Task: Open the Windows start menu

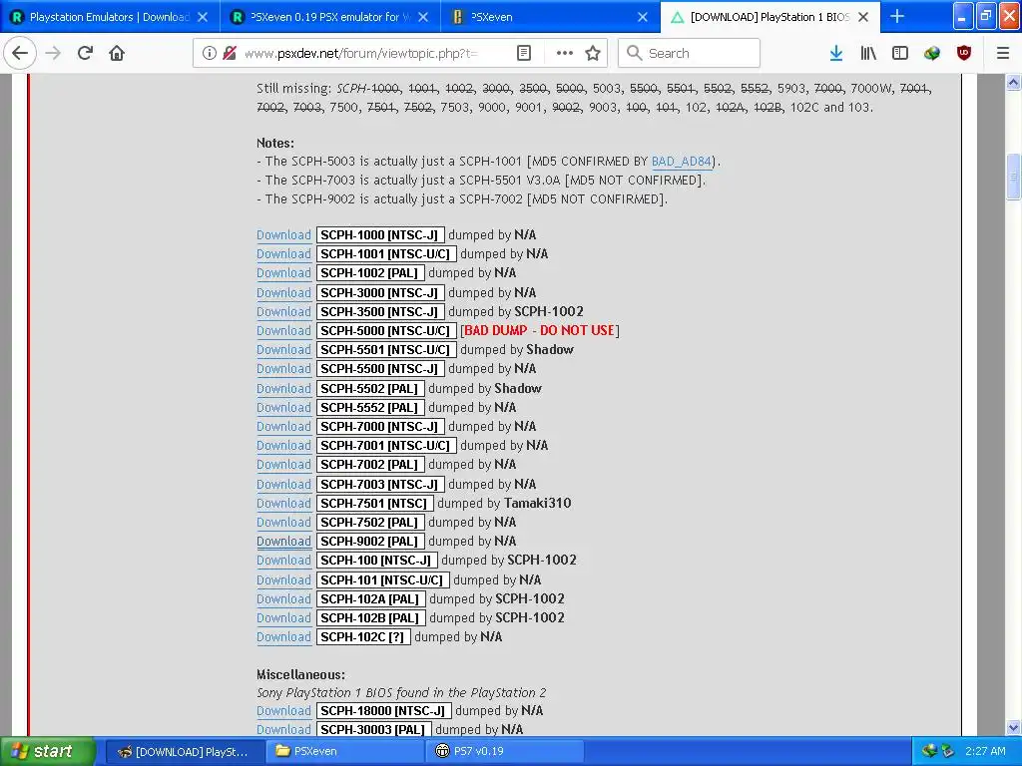Action: tap(47, 751)
